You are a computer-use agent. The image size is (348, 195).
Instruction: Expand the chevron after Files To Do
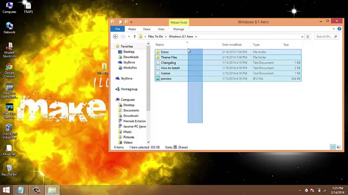coord(166,37)
